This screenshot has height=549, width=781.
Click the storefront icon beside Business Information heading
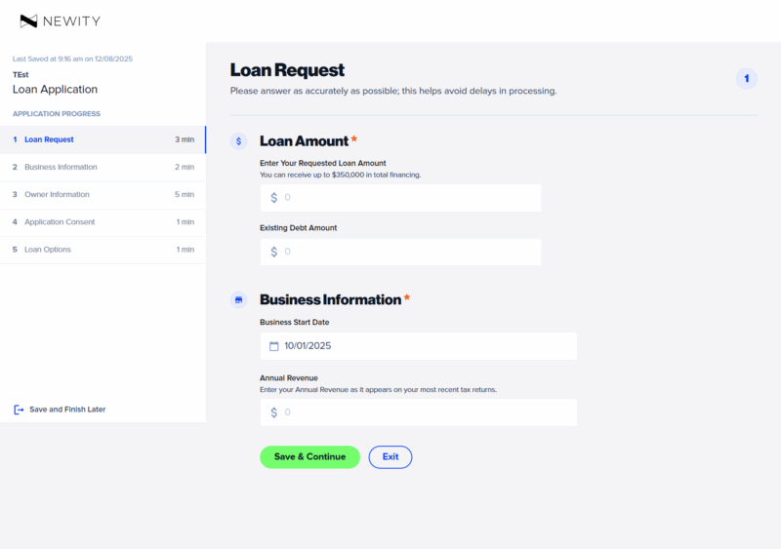(x=238, y=299)
